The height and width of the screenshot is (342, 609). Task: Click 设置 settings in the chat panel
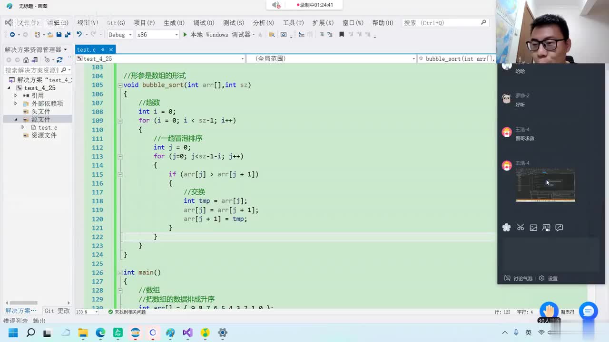click(552, 278)
